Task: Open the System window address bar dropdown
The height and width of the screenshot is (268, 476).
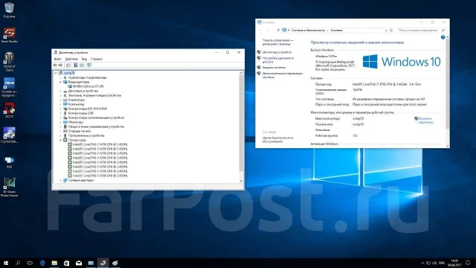Action: pyautogui.click(x=386, y=30)
